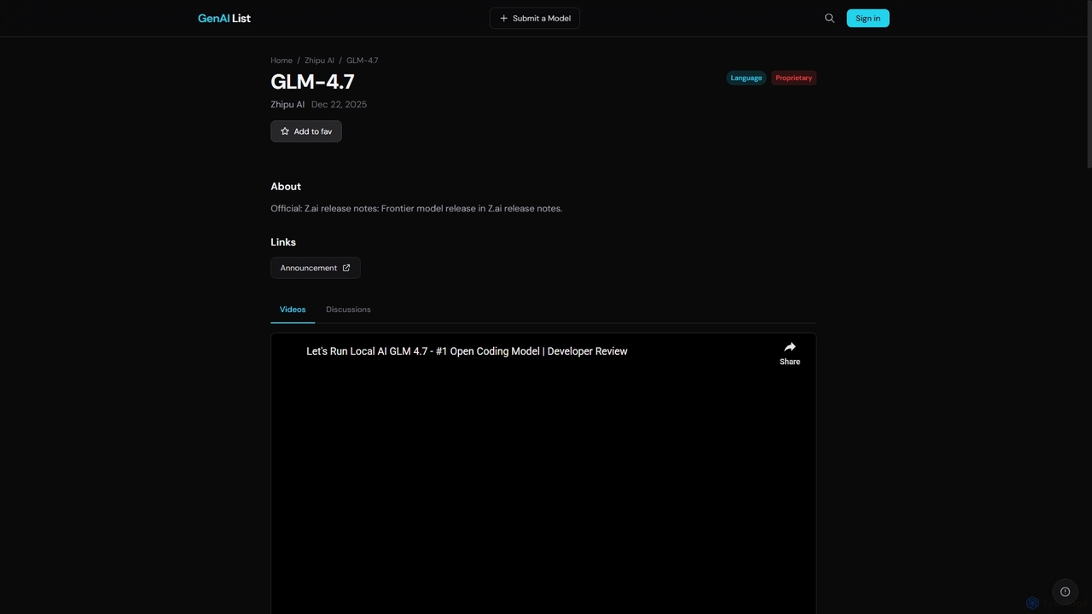This screenshot has height=614, width=1092.
Task: Click GLM-4.7 breadcrumb item
Action: (x=362, y=61)
